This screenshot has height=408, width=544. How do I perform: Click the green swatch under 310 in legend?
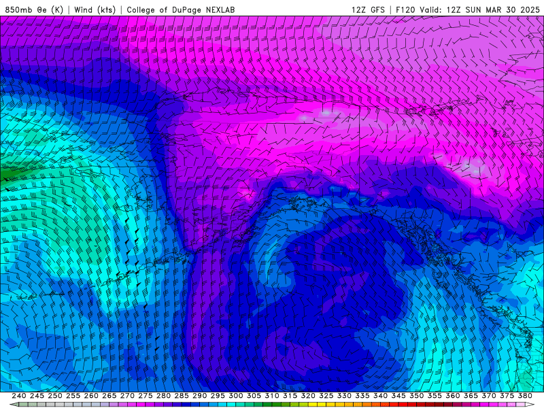277,405
